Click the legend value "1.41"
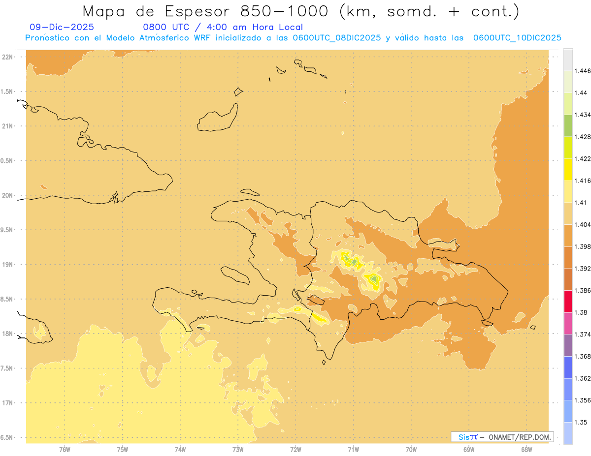The height and width of the screenshot is (456, 591). pyautogui.click(x=581, y=202)
